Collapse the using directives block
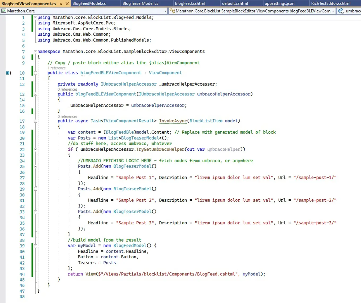The image size is (361, 303). pyautogui.click(x=35, y=18)
